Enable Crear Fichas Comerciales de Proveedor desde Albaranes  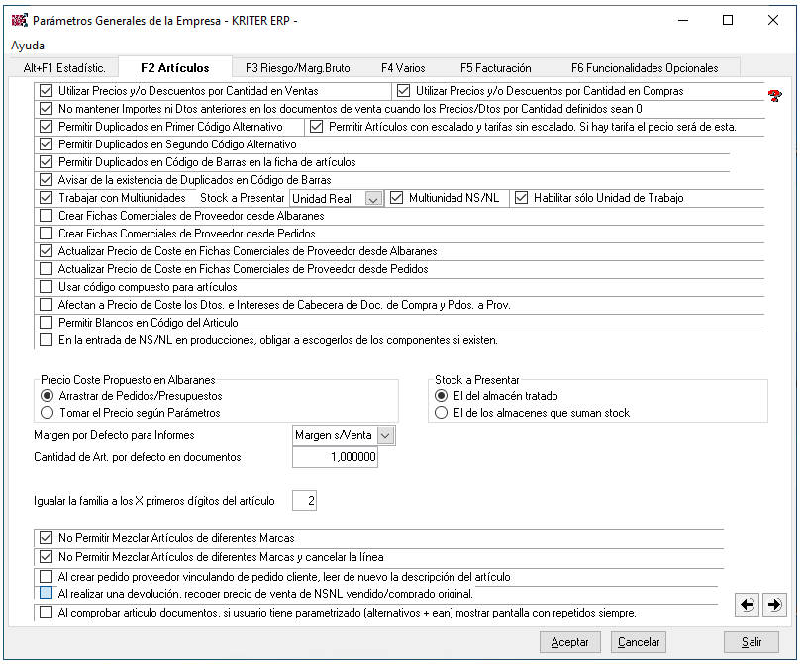(47, 215)
